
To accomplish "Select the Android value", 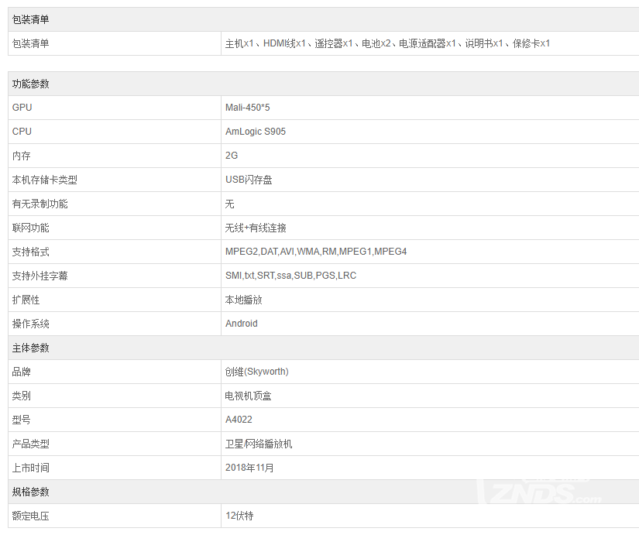I will click(x=241, y=324).
